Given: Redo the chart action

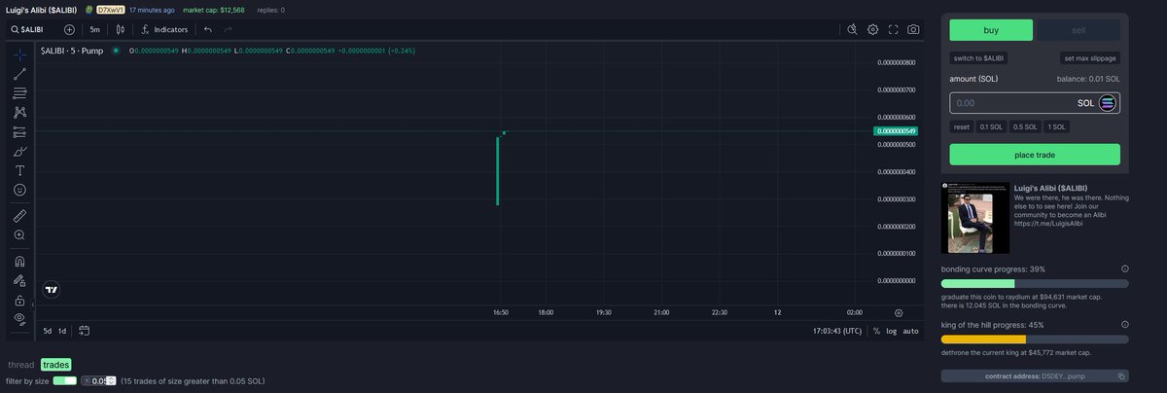Looking at the screenshot, I should pos(229,29).
